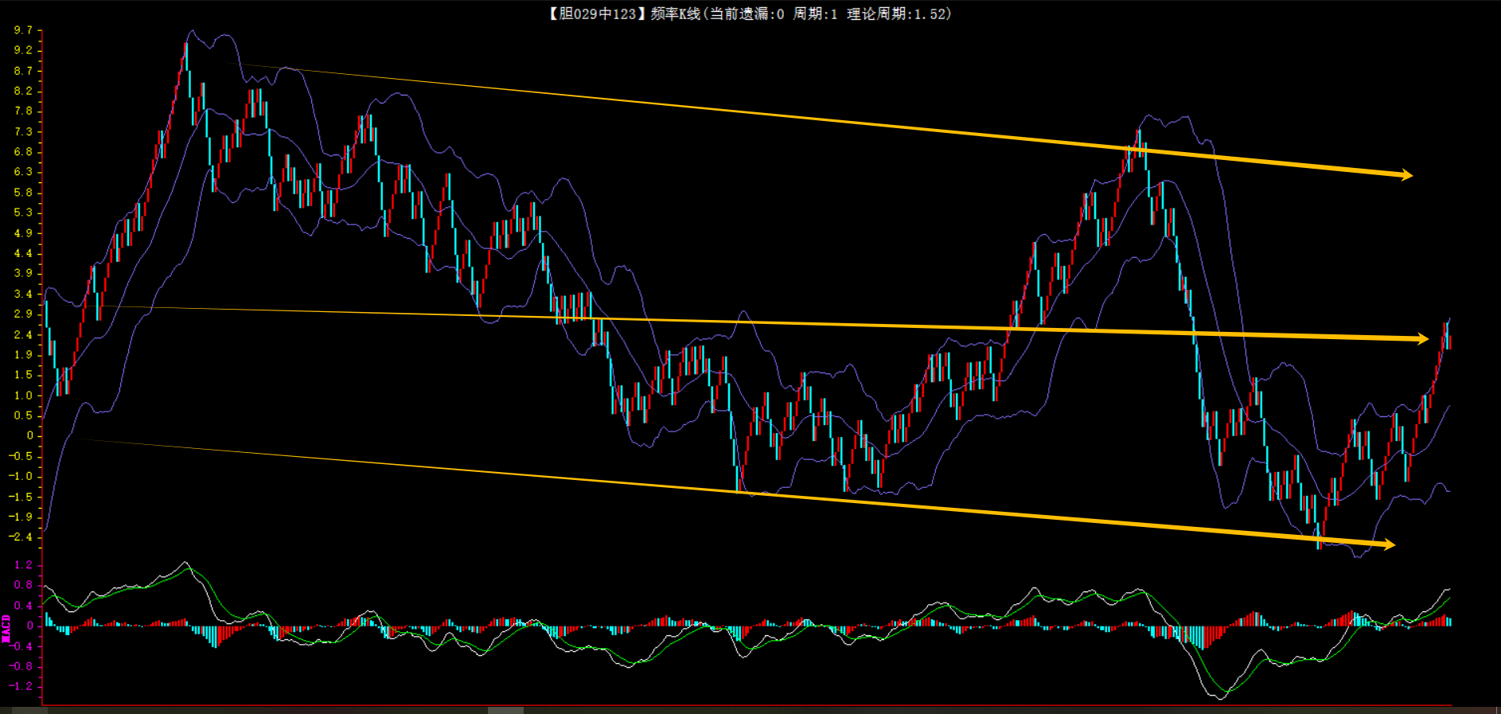Screen dimensions: 1501x714
Task: Click the 7.8 axis label
Action: (23, 111)
